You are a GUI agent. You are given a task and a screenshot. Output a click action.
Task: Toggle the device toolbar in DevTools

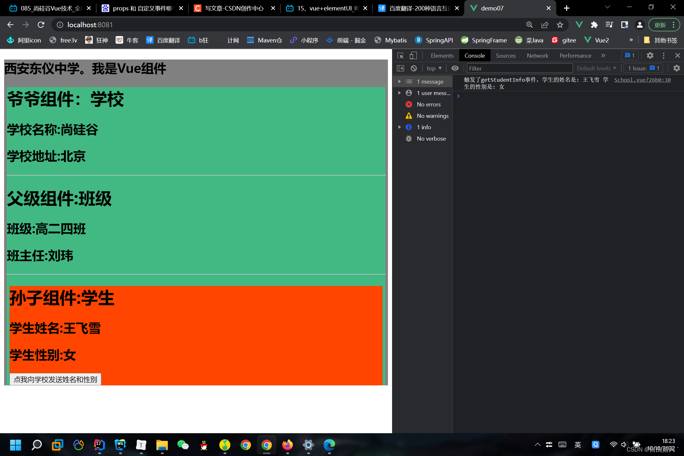pos(413,55)
